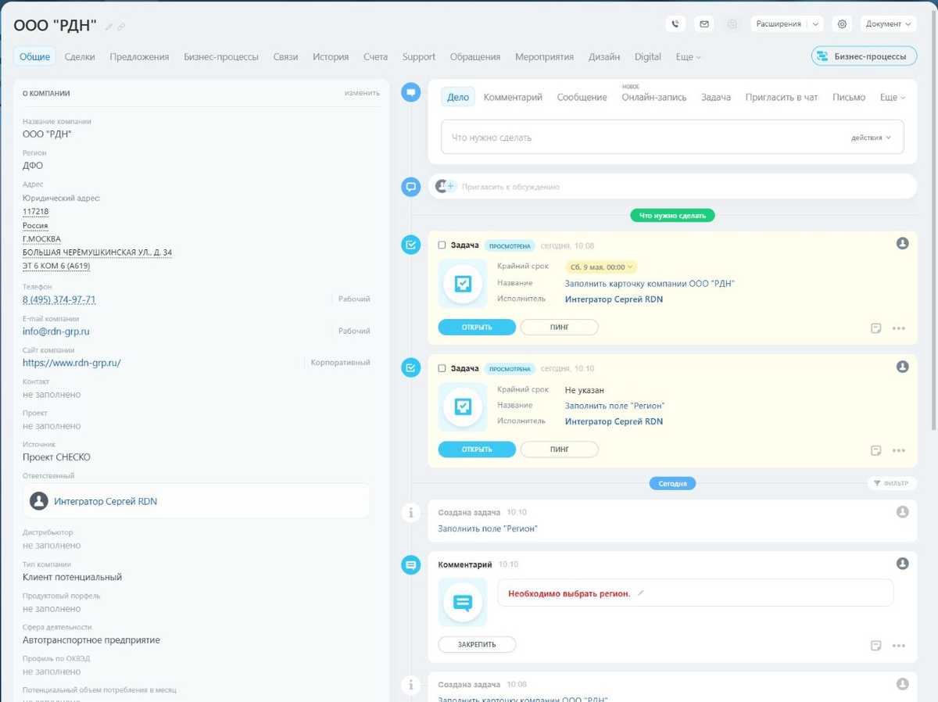938x702 pixels.
Task: Click ЗАКРЕПИТЬ button on comment
Action: click(x=477, y=645)
